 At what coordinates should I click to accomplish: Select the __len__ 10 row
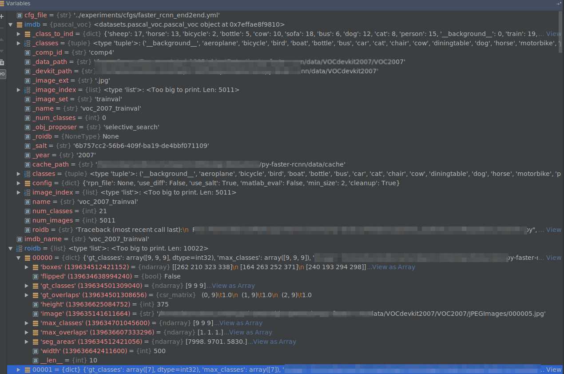coord(285,360)
